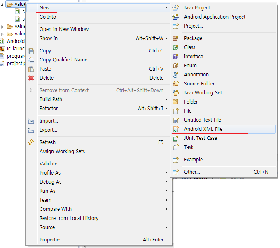Viewport: 280px width, 248px height.
Task: Click the Paste clipboard icon
Action: pyautogui.click(x=31, y=69)
